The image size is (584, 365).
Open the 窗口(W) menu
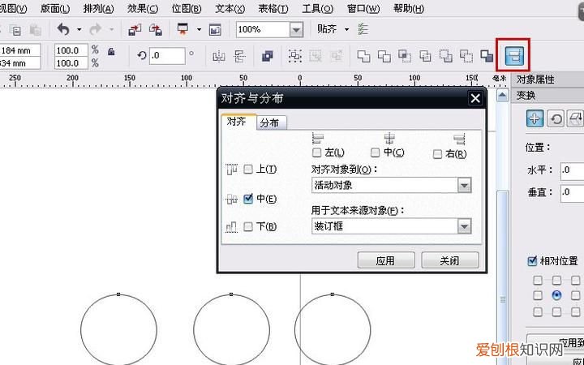[363, 9]
